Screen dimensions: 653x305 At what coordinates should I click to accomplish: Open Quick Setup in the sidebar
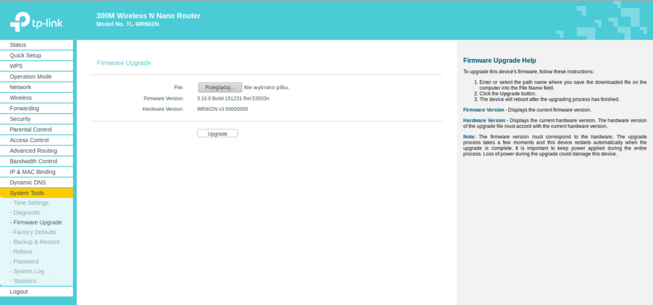pos(26,55)
